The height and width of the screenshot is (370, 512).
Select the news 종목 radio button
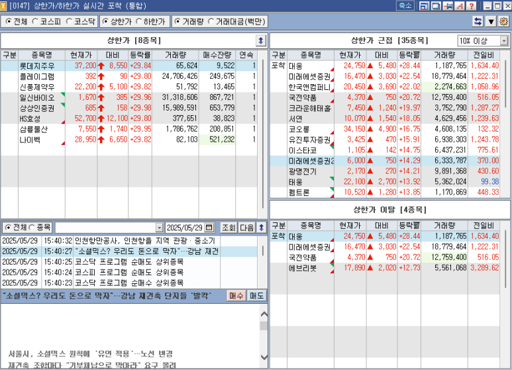(x=32, y=228)
